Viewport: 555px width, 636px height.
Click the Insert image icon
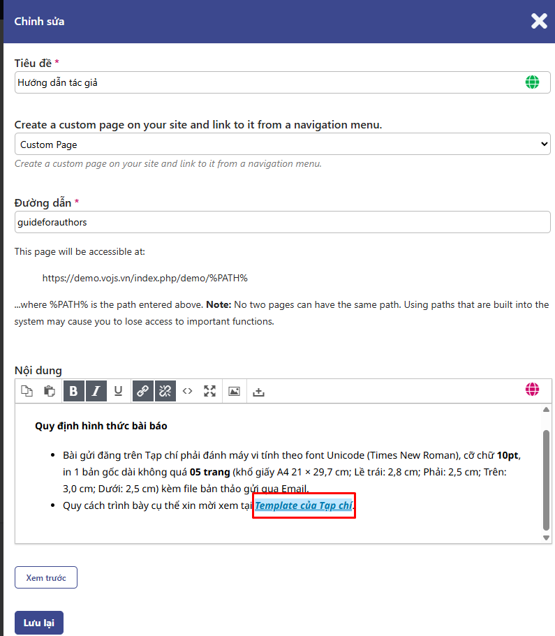tap(234, 391)
